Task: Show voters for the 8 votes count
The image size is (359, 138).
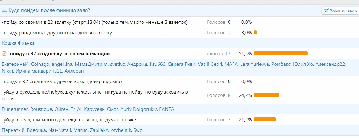Action: tap(229, 95)
